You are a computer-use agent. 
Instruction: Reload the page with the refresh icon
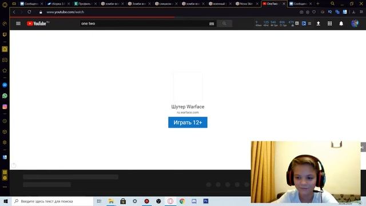click(x=29, y=12)
